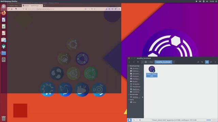This screenshot has height=122, width=218.
Task: Select the tmp breadcrumb in the path bar
Action: click(x=151, y=62)
